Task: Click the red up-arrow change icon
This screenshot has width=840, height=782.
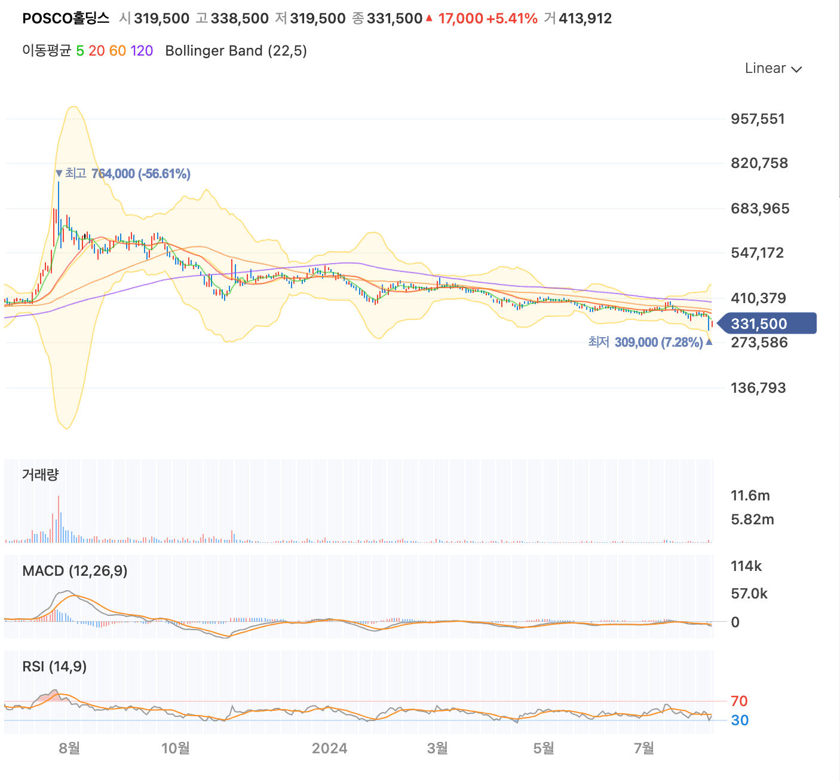Action: point(429,19)
